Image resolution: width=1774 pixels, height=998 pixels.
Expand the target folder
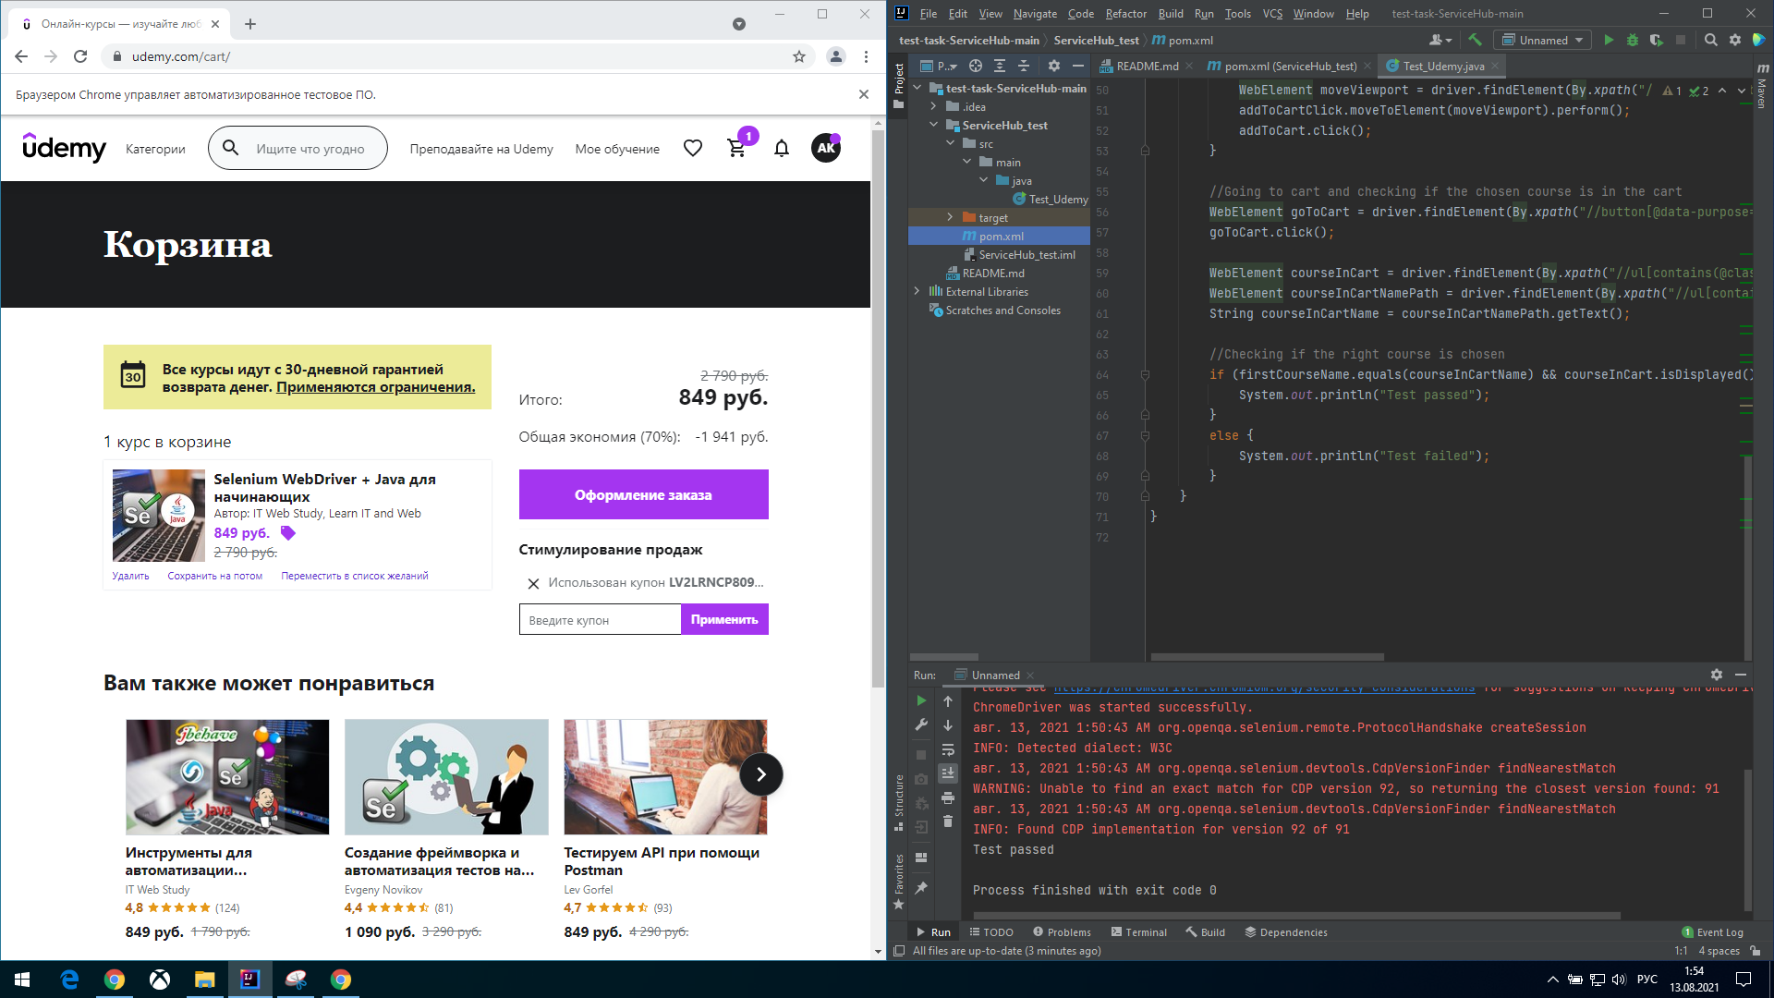(x=951, y=217)
